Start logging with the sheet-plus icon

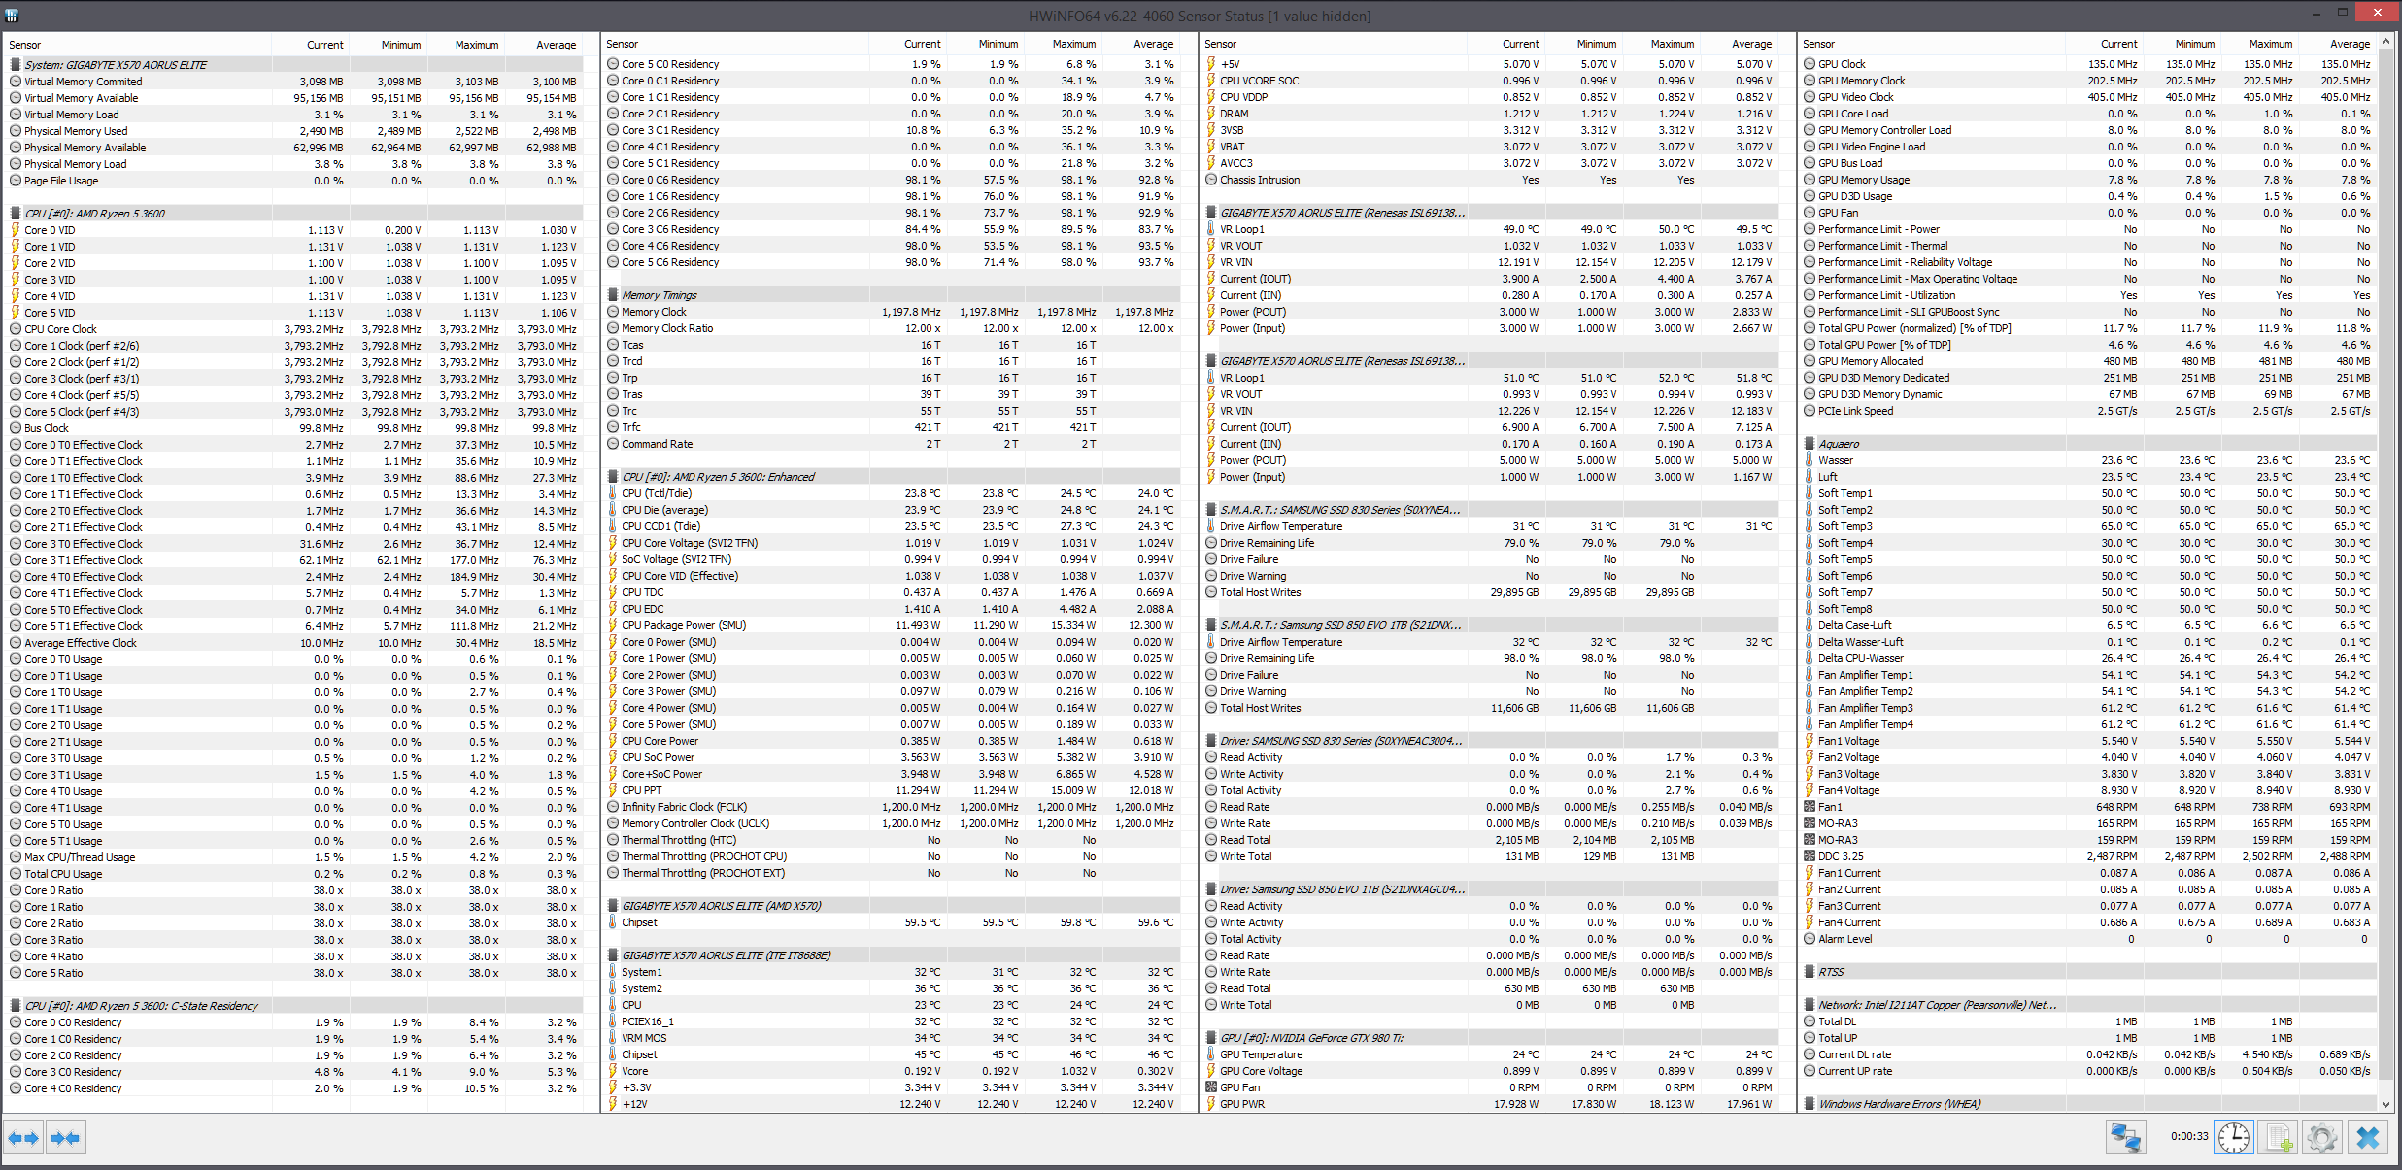click(x=2279, y=1137)
